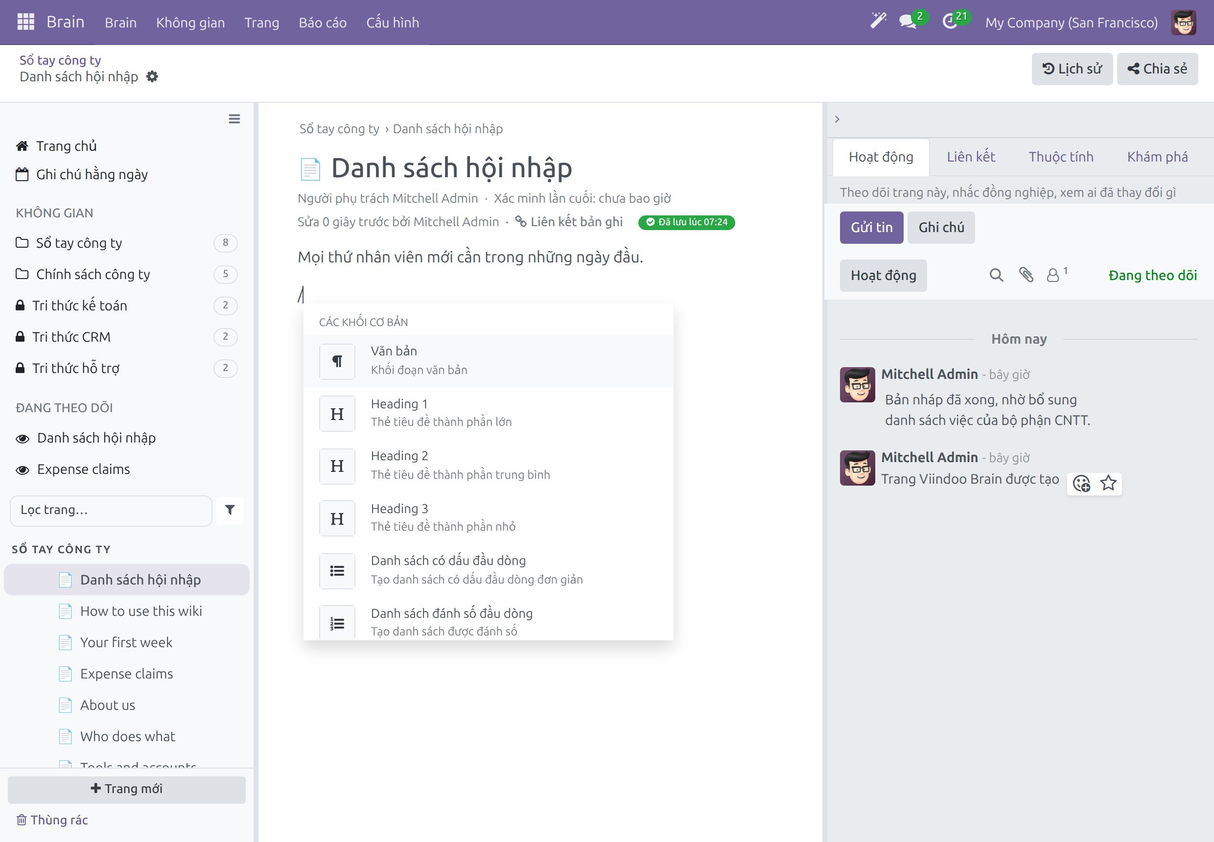Star the Trang Viindoo Brain được tạo message

[1108, 483]
